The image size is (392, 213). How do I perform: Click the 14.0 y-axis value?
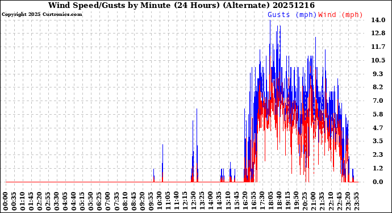pos(378,20)
